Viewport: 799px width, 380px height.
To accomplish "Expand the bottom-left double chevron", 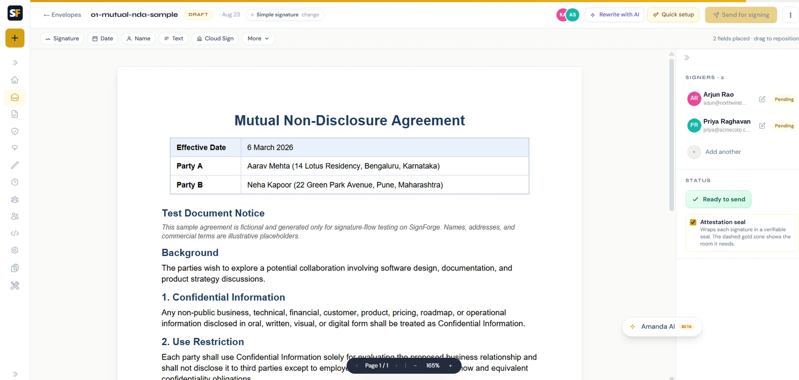I will point(15,374).
